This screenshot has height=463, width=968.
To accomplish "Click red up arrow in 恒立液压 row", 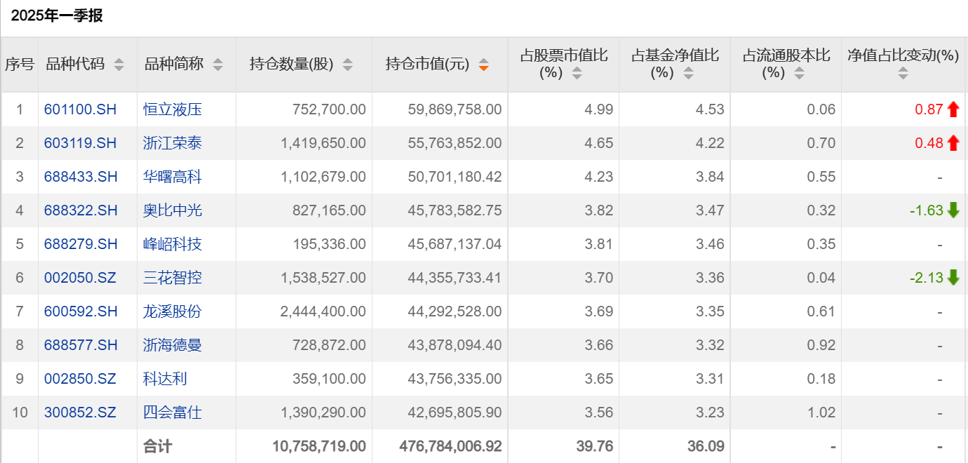I will click(x=953, y=109).
